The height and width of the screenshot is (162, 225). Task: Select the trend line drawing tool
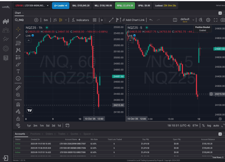18,36
